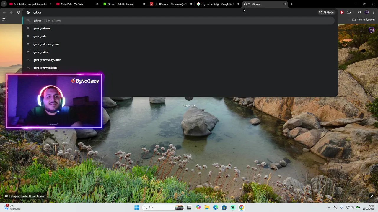Launch Copilot from the taskbar
Screen dimensions: 378x212
coord(198,207)
